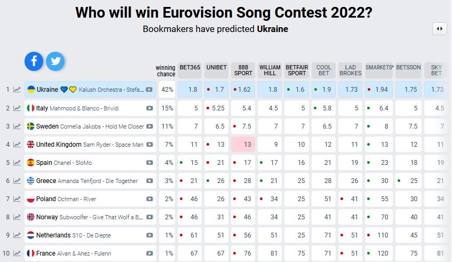Open France odds history chart icon
Viewport: 452px width, 262px height.
click(x=17, y=253)
